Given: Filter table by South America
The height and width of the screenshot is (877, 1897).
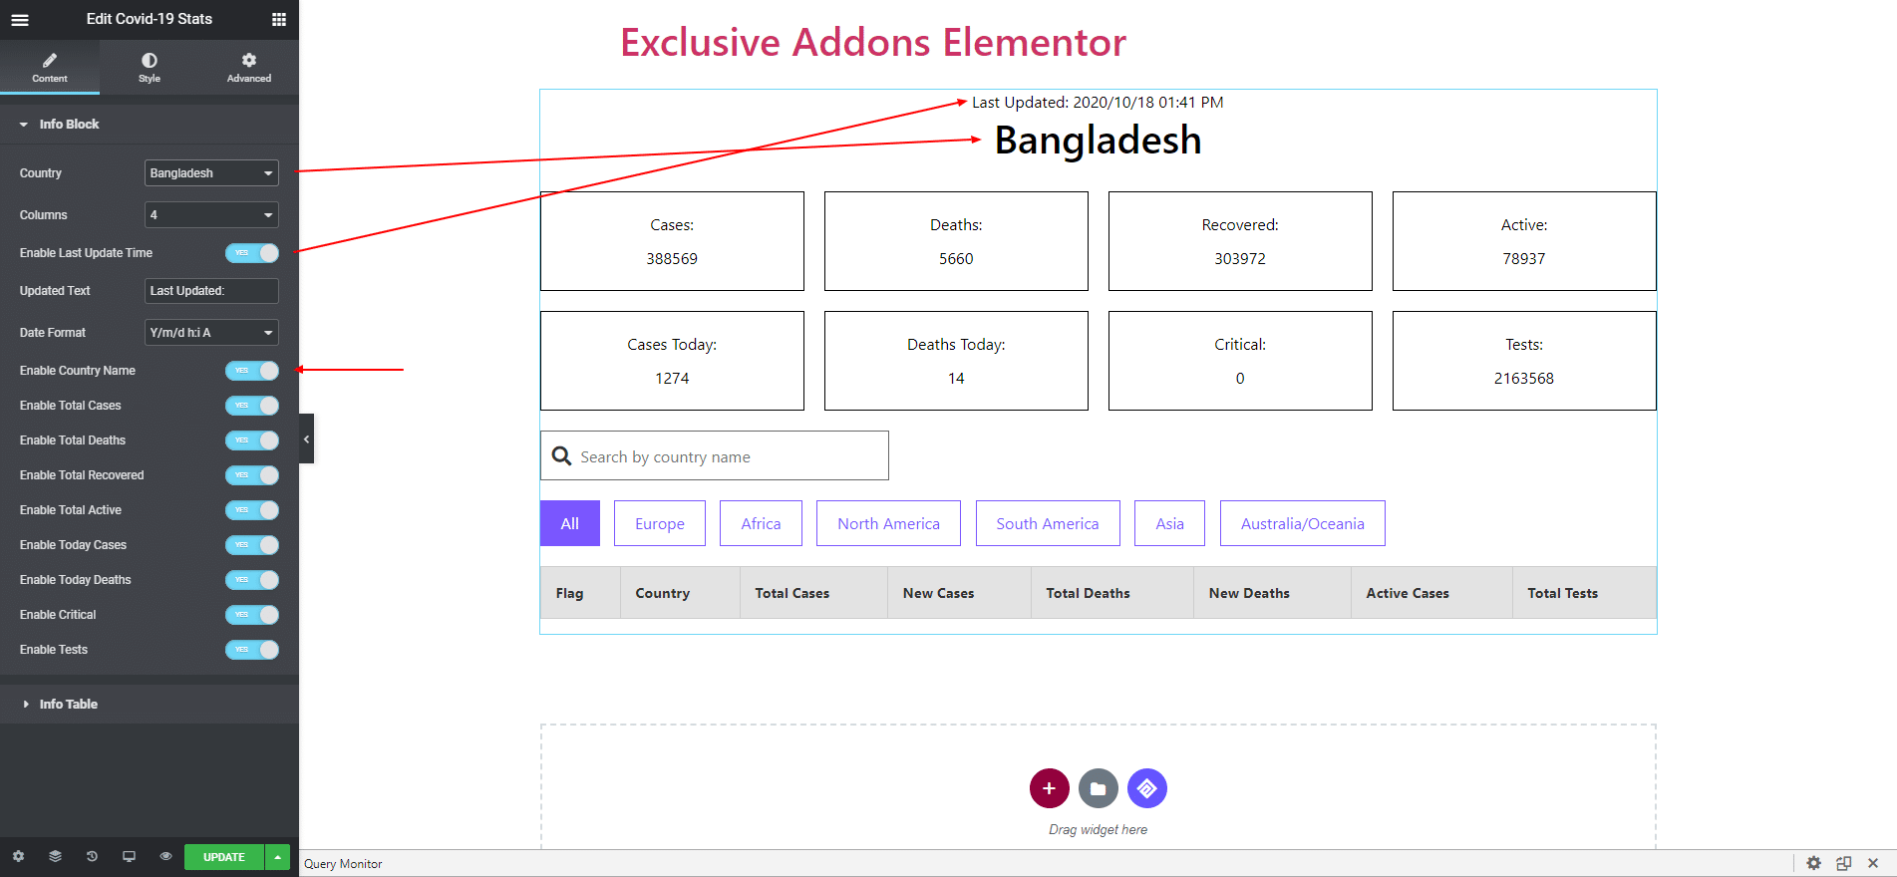Looking at the screenshot, I should 1048,523.
